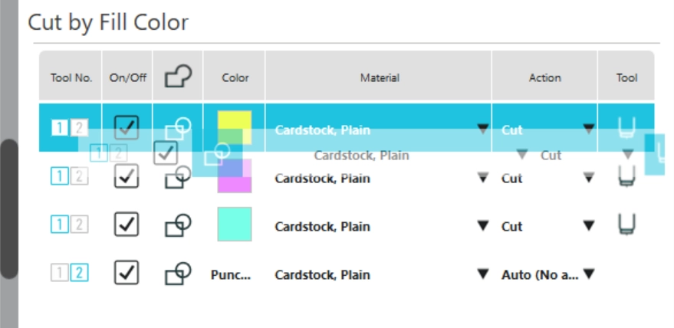Click the Material column header
The width and height of the screenshot is (674, 328).
pyautogui.click(x=379, y=77)
